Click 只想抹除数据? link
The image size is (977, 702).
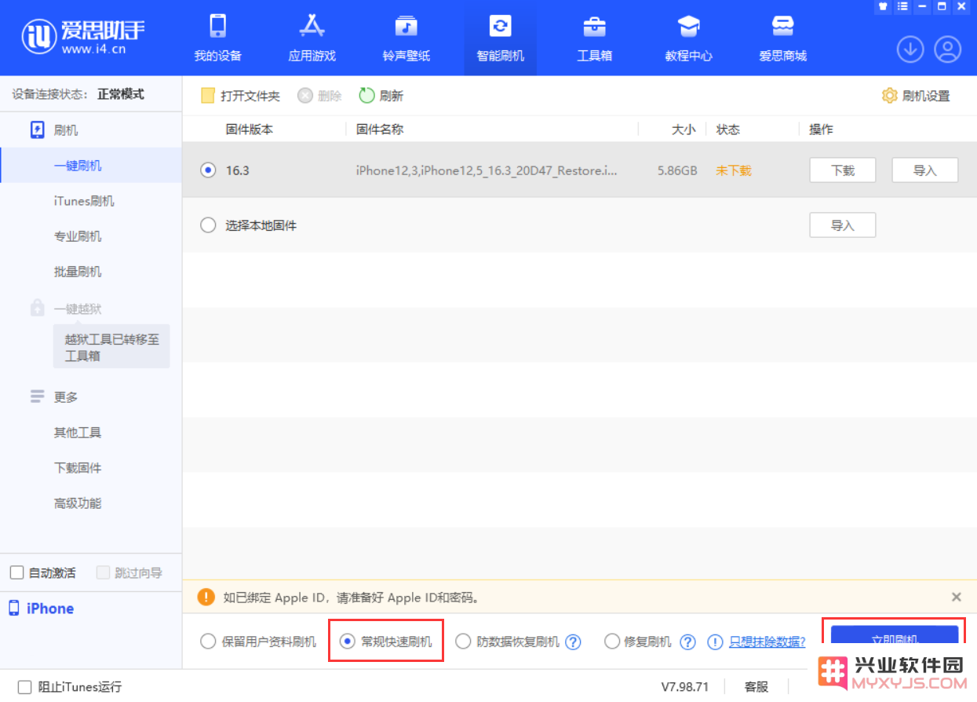[767, 642]
